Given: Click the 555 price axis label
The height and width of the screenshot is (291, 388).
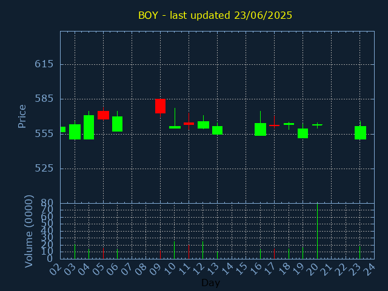Looking at the screenshot, I should (x=44, y=134).
